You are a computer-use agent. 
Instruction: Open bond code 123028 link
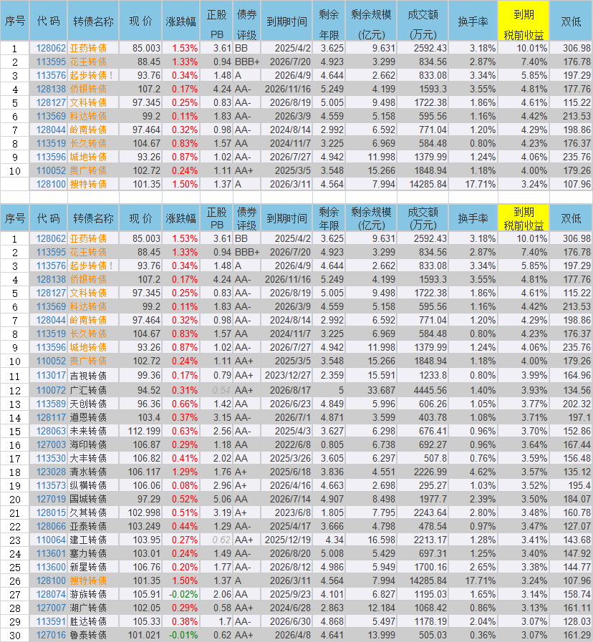point(51,472)
